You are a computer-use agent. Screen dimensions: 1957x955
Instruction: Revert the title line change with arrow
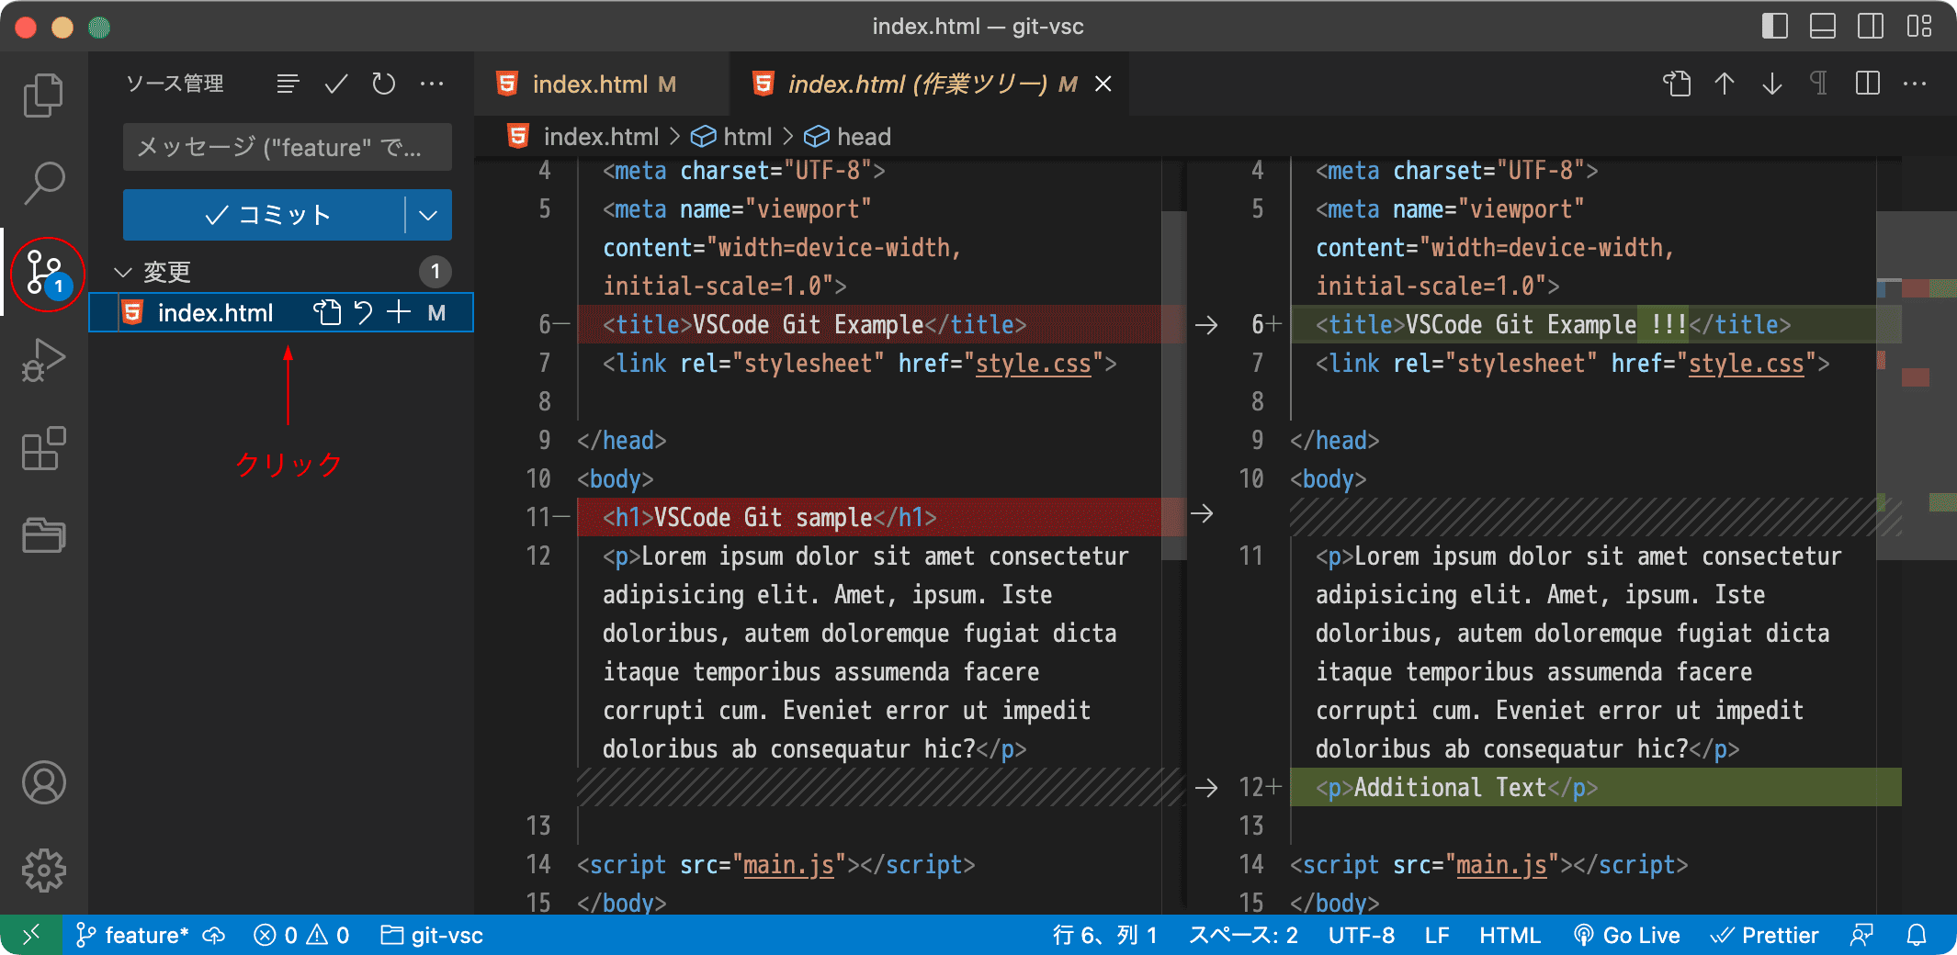pyautogui.click(x=1205, y=325)
